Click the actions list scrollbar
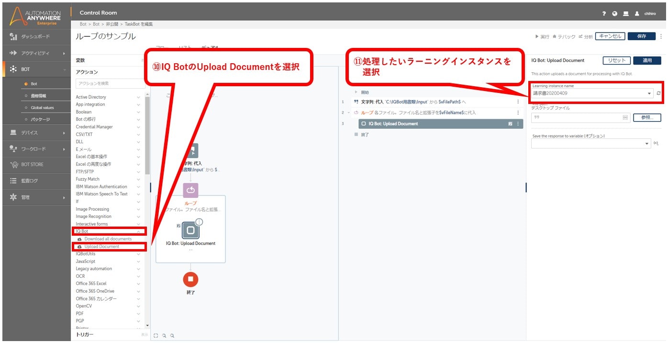 pos(147,136)
